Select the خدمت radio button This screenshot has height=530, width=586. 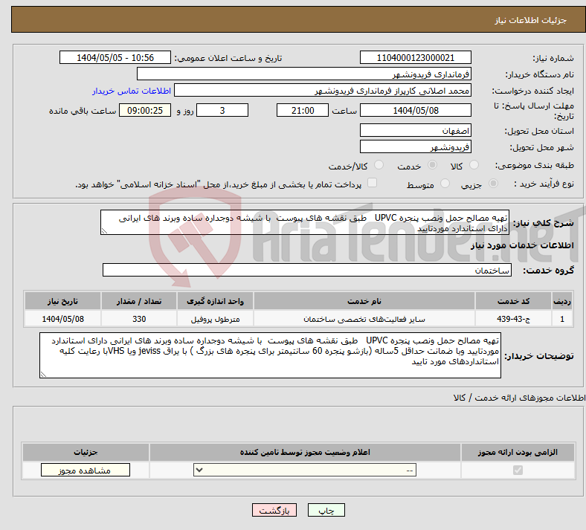coord(432,165)
